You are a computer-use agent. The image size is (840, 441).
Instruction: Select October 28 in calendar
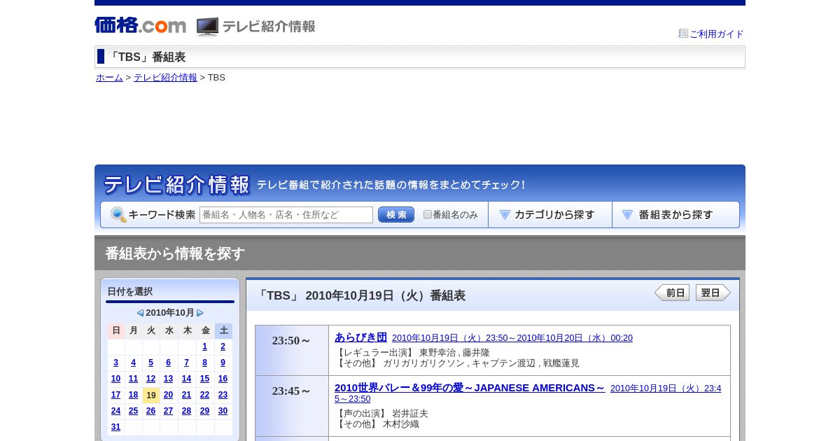(186, 411)
